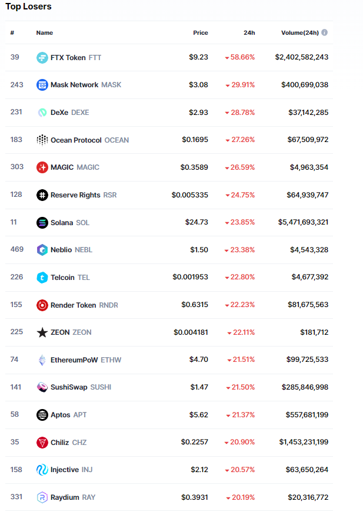
Task: Click the Mask Network logo icon
Action: [42, 85]
